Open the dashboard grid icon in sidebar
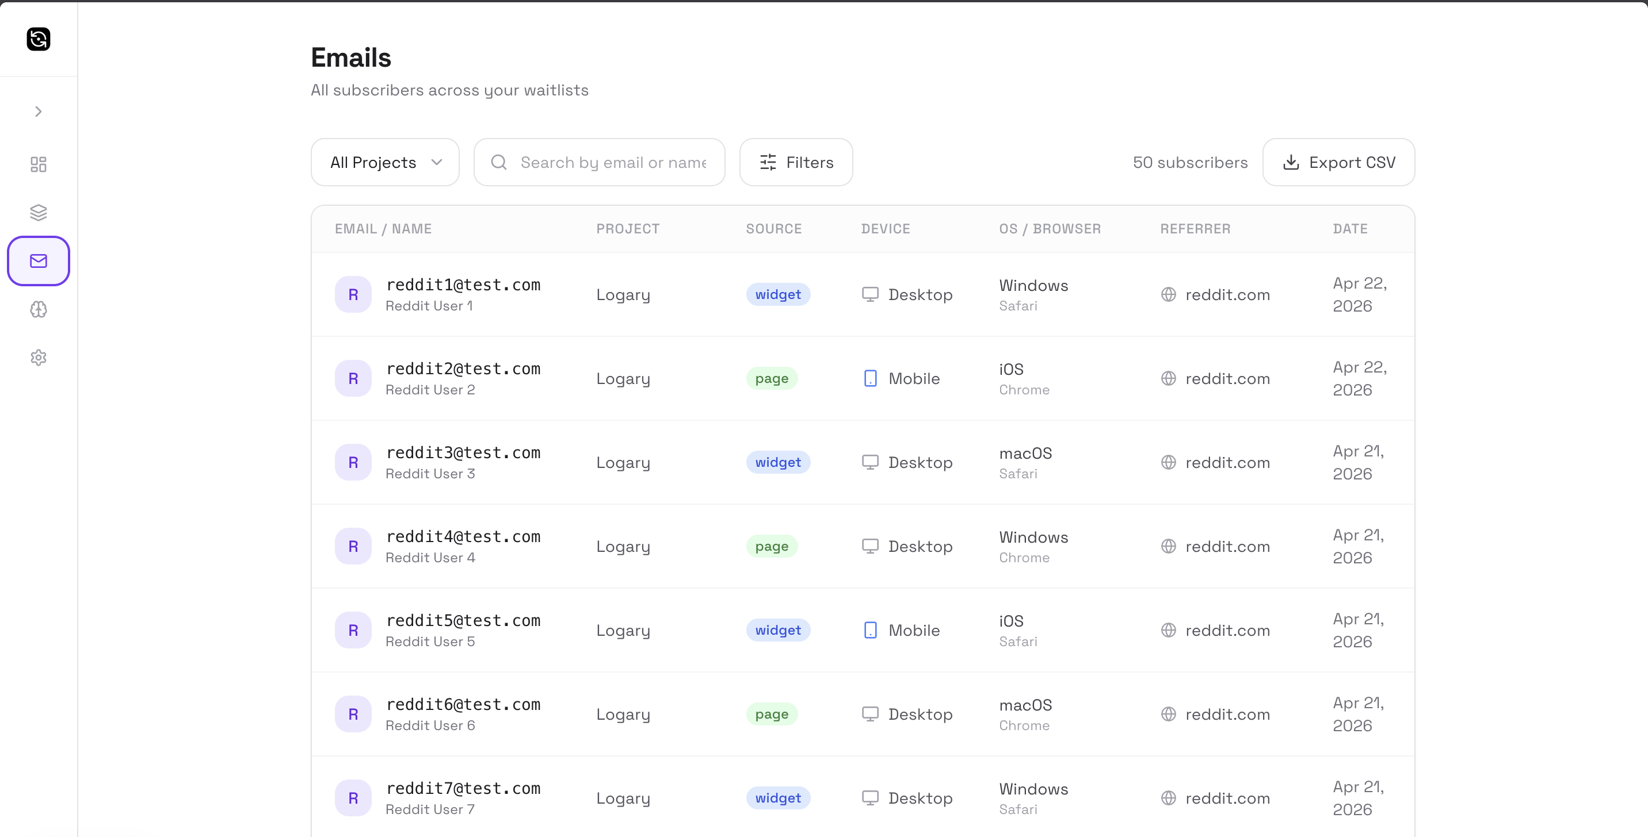This screenshot has height=837, width=1648. tap(39, 164)
